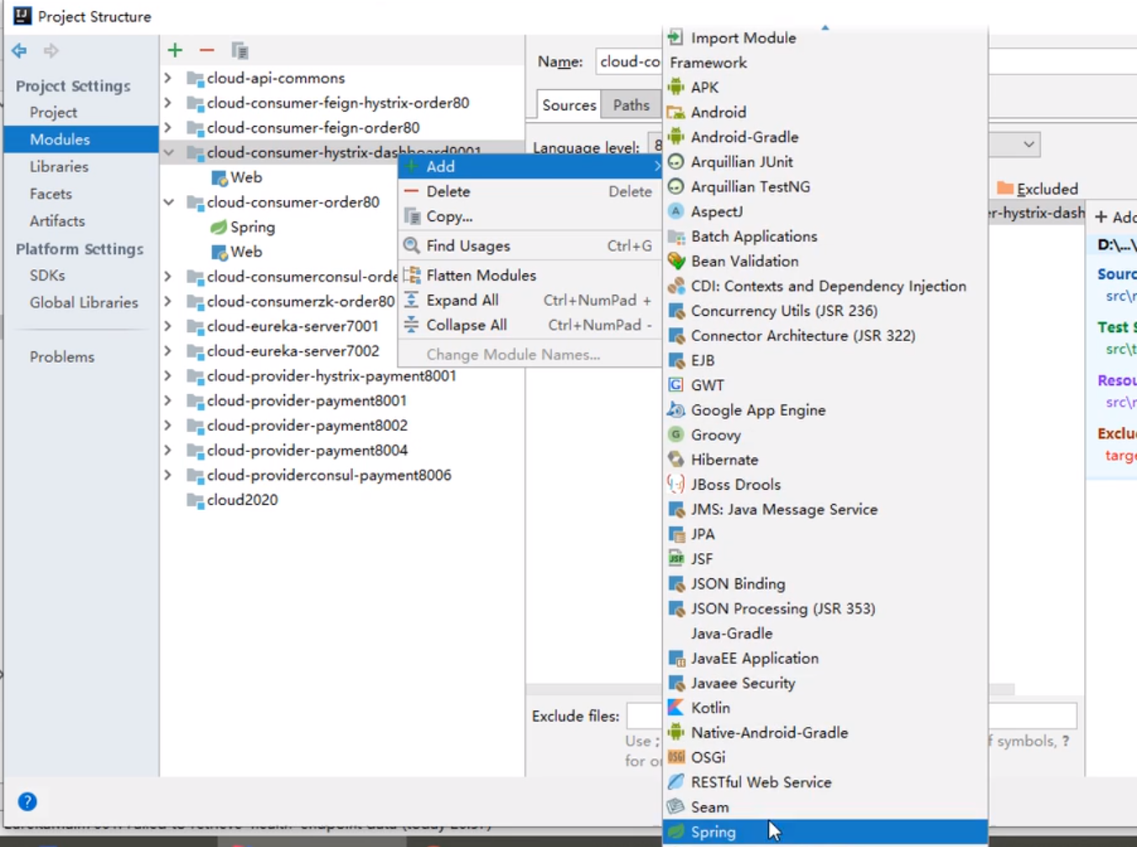This screenshot has width=1137, height=847.
Task: Select Arquillian JUnit icon
Action: tap(676, 161)
